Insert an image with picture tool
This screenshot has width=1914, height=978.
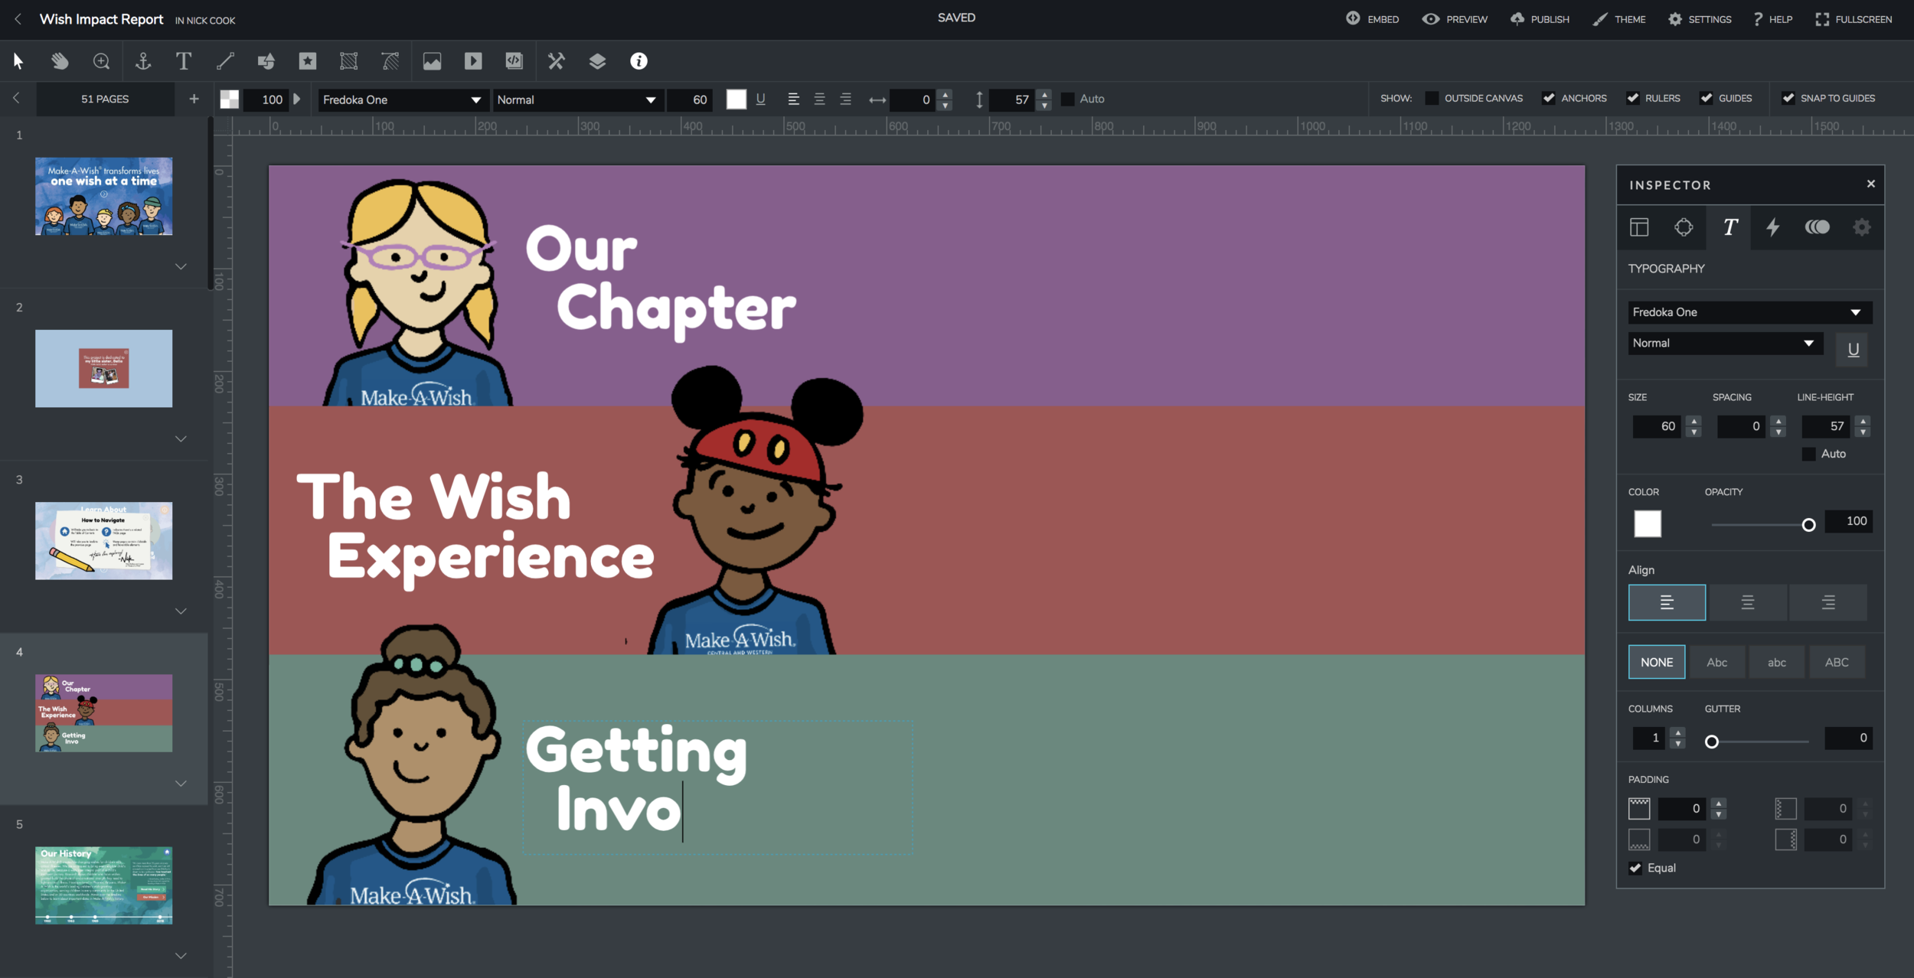432,61
